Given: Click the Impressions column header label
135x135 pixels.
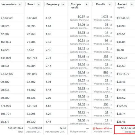Looking at the screenshot, I should click(9, 4).
